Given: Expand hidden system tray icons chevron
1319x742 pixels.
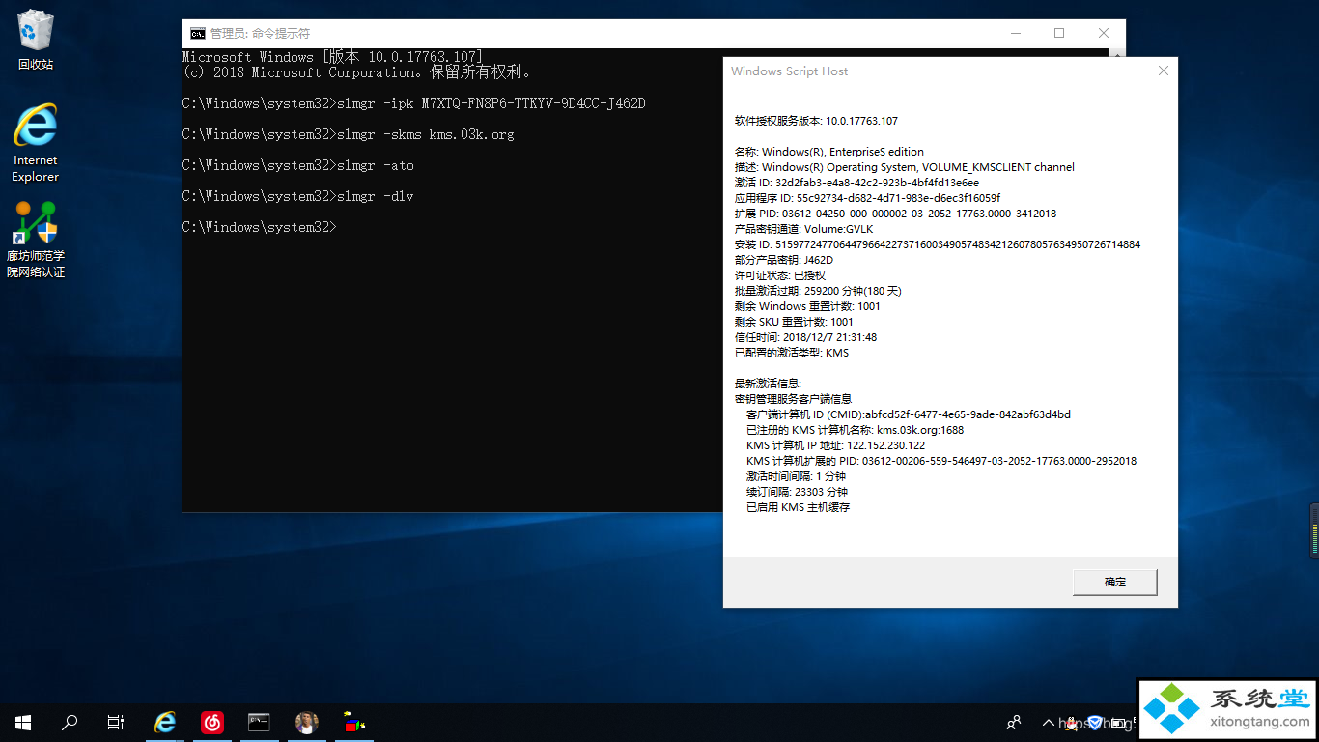Looking at the screenshot, I should tap(1048, 722).
